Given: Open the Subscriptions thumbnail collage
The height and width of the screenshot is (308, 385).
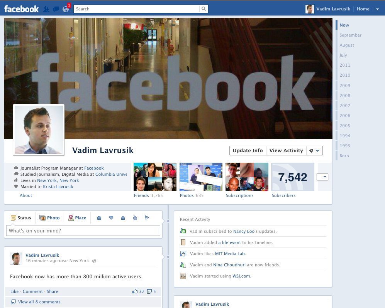Looking at the screenshot, I should (x=247, y=177).
